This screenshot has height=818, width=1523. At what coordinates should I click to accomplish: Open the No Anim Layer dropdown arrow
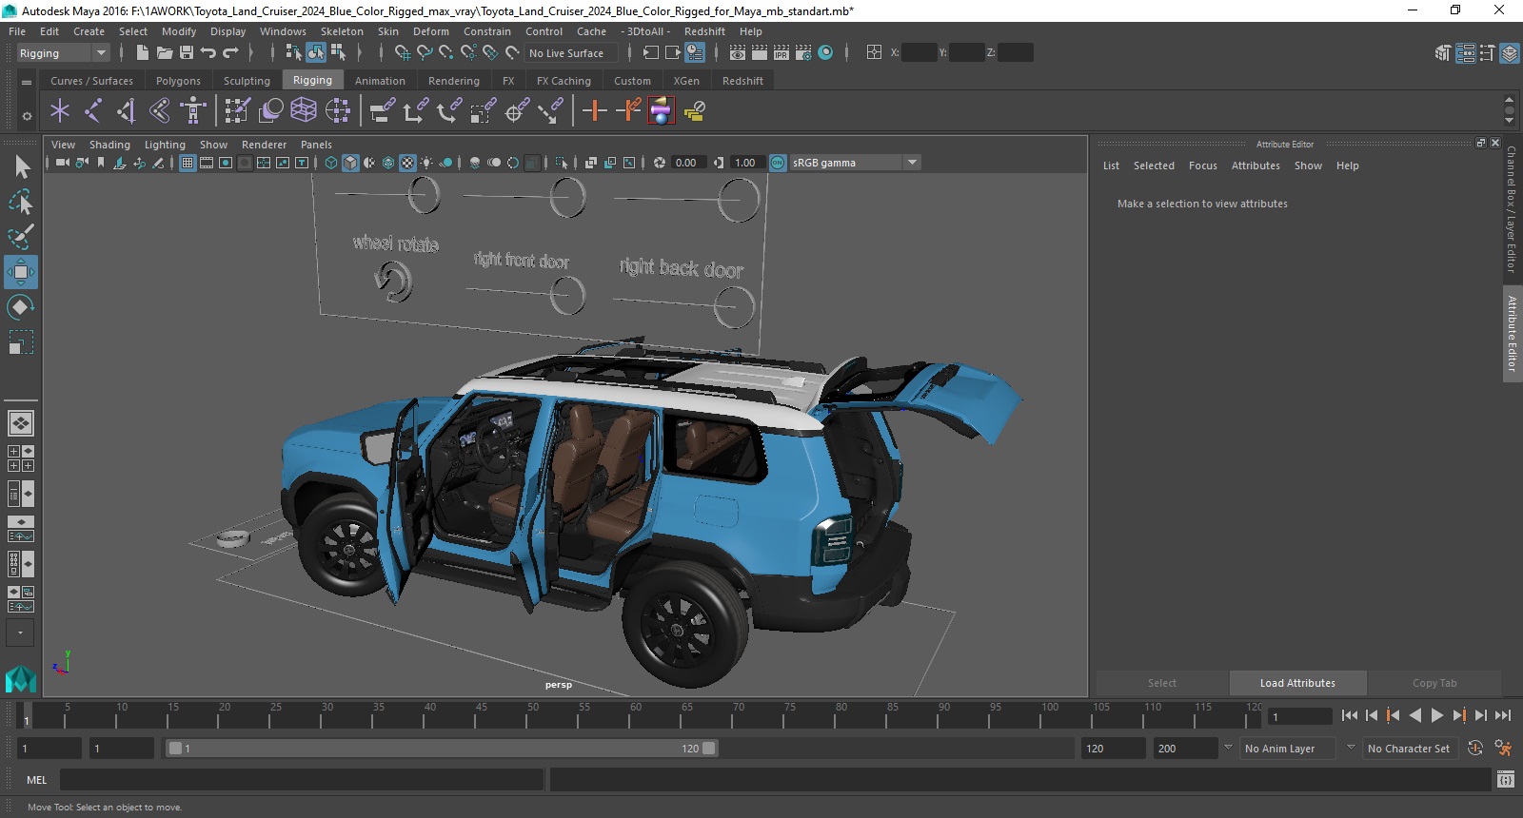point(1228,748)
